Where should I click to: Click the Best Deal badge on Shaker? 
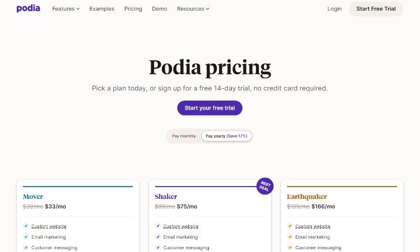(264, 186)
